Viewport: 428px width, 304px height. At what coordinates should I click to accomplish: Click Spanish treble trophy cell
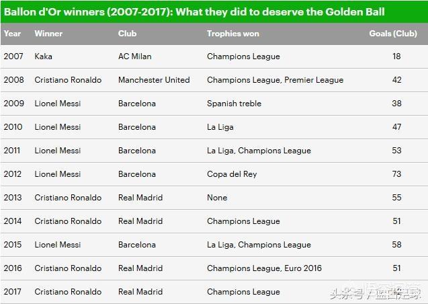tap(234, 104)
